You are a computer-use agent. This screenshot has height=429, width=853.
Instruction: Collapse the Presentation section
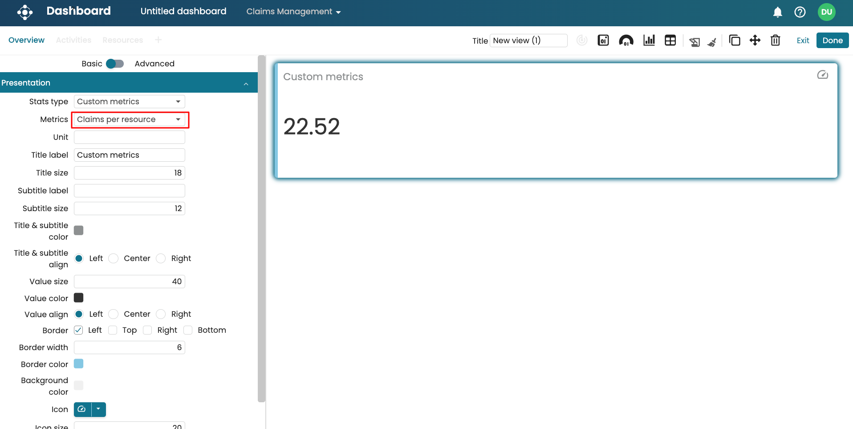[x=246, y=84]
